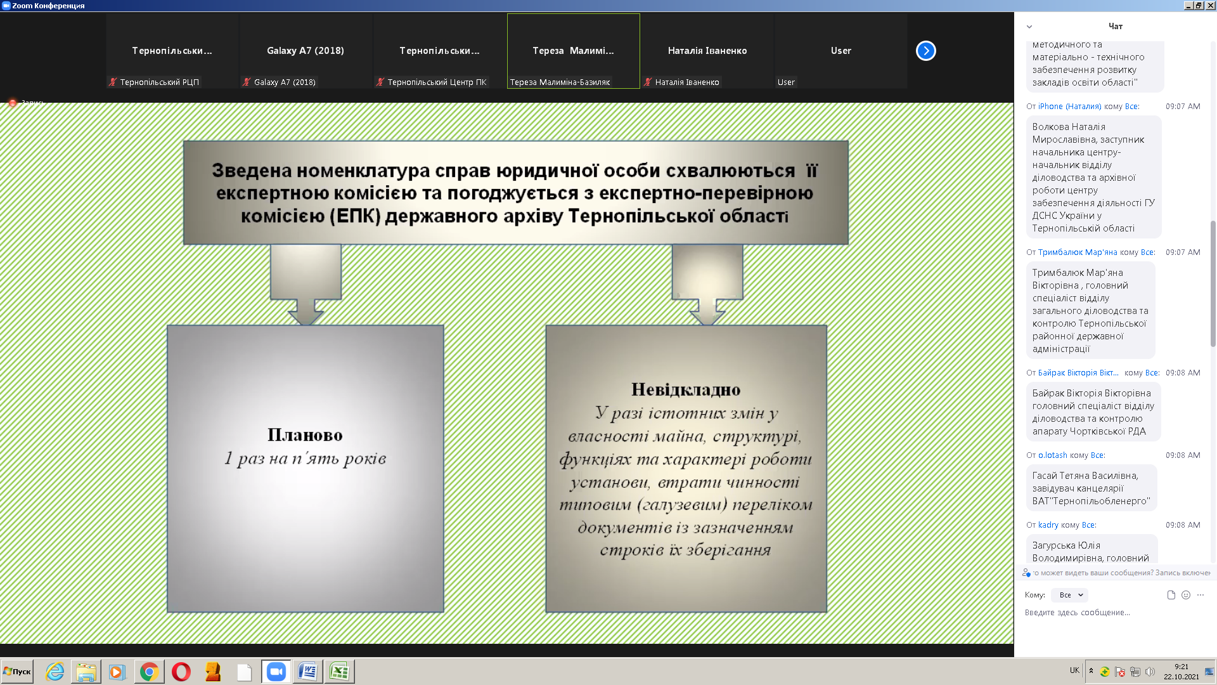
Task: Click muted mic icon of Наталія Іваненко
Action: (x=648, y=82)
